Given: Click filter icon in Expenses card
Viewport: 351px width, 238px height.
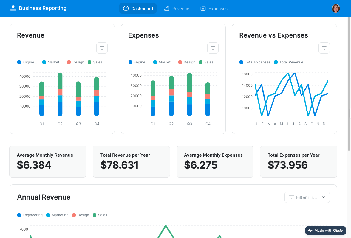Looking at the screenshot, I should [x=213, y=48].
